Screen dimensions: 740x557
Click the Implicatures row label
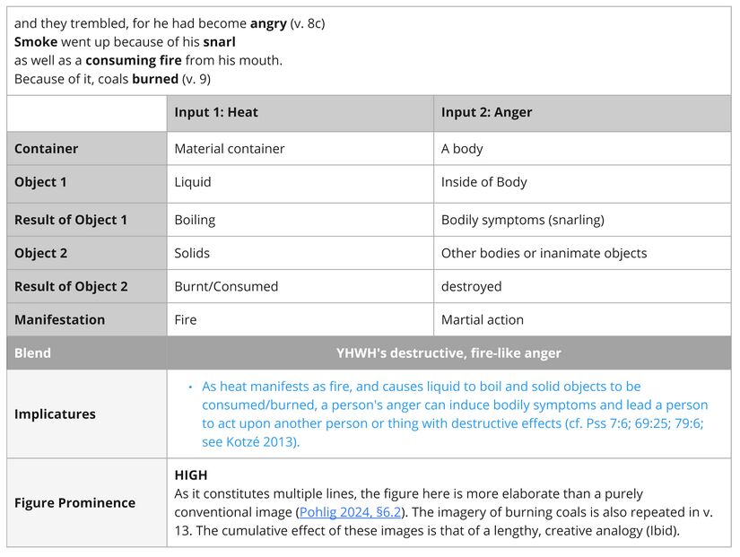55,414
